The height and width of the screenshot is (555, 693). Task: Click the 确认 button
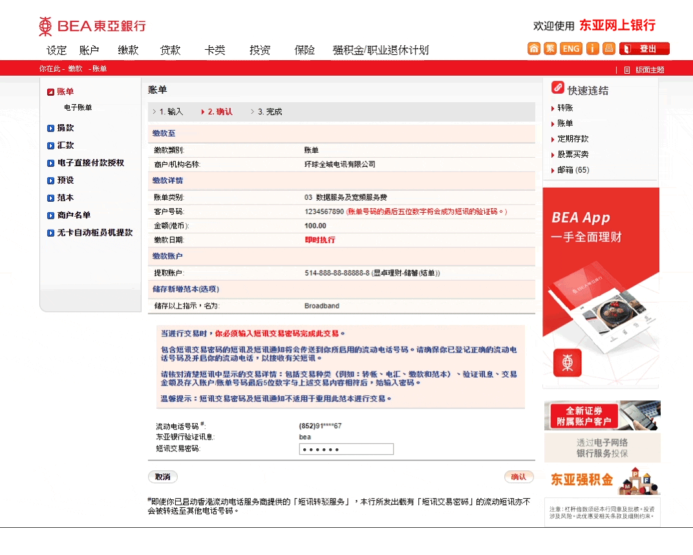[x=519, y=477]
